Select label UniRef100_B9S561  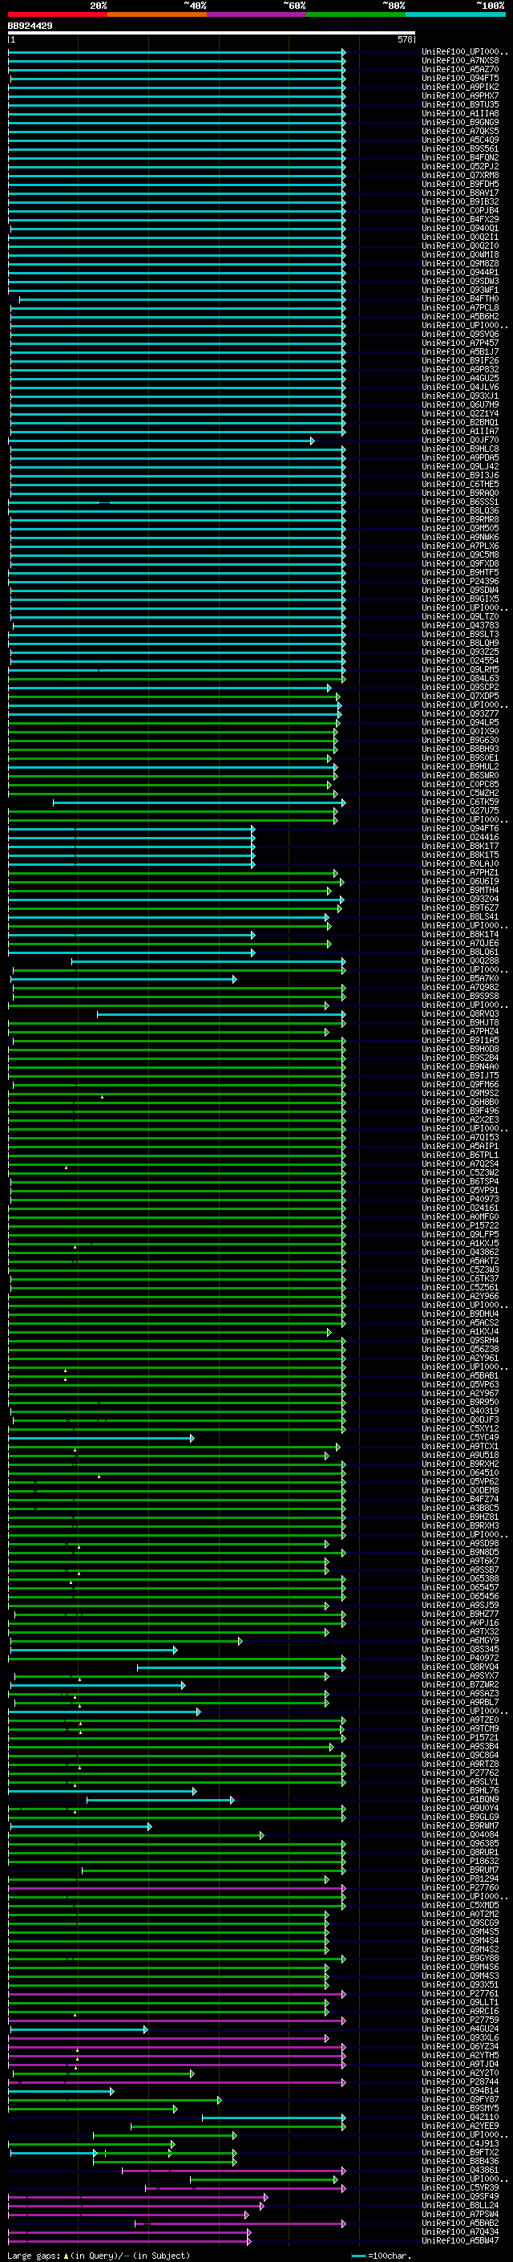click(x=460, y=148)
